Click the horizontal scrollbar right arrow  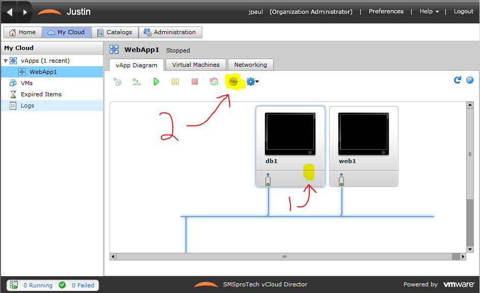click(x=463, y=257)
